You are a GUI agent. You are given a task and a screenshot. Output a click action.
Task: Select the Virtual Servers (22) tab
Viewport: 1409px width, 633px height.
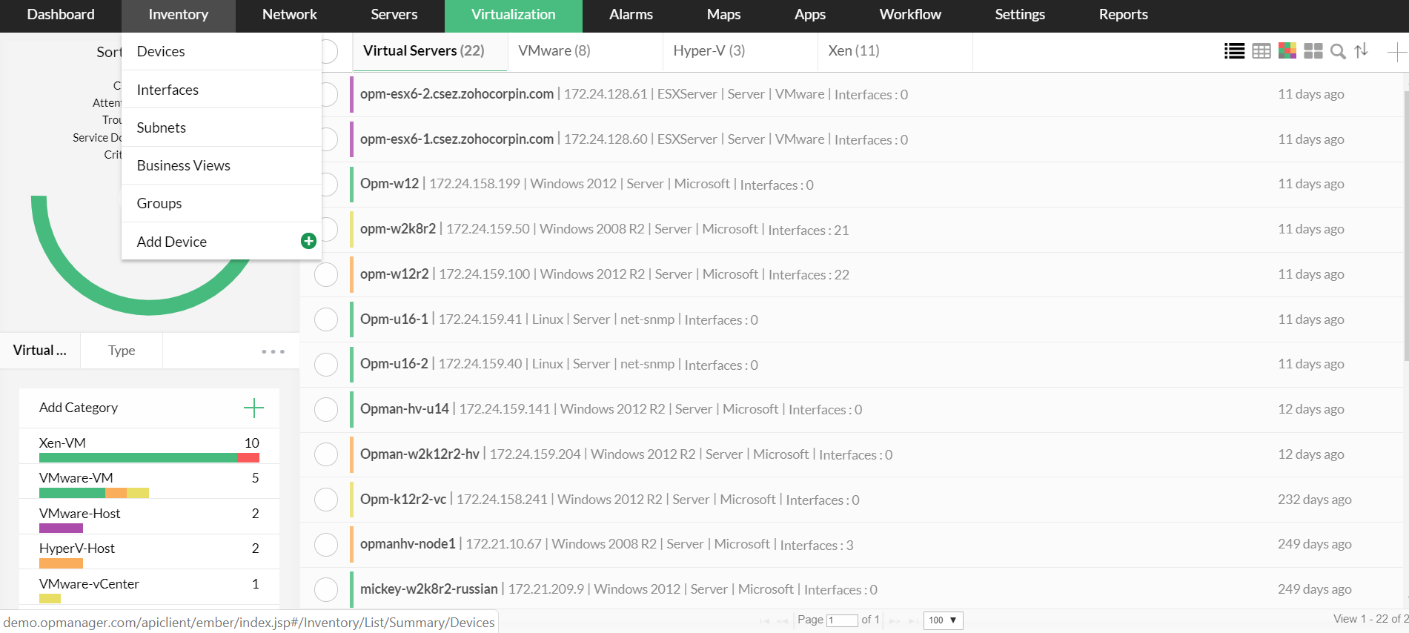pyautogui.click(x=430, y=51)
